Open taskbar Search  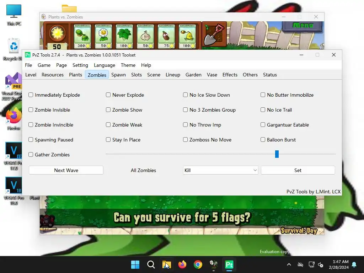[x=151, y=264]
